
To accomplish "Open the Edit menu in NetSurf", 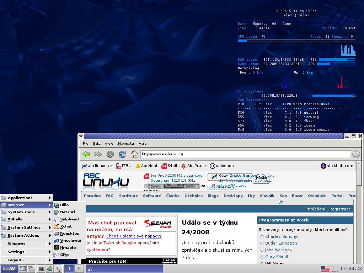I will point(96,144).
